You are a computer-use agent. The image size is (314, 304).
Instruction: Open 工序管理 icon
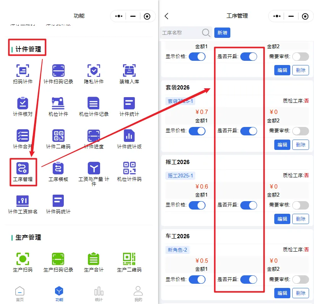point(23,169)
